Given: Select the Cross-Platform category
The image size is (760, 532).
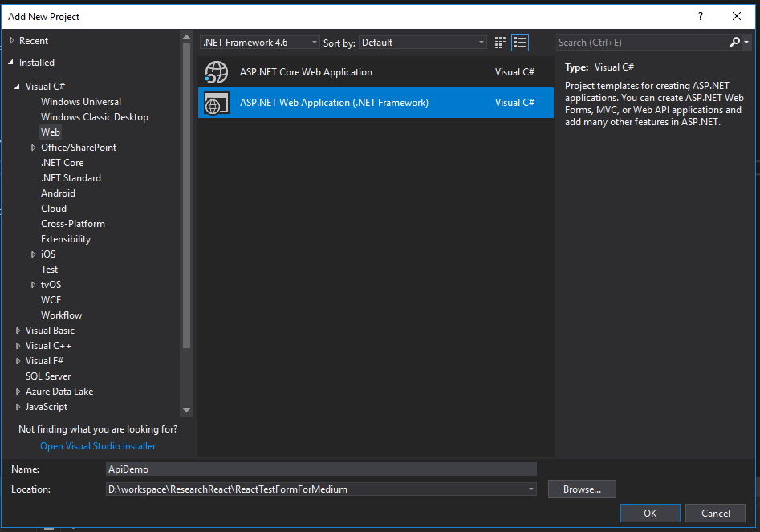Looking at the screenshot, I should (73, 224).
